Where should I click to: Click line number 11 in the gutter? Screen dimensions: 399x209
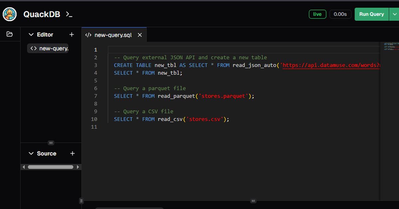94,127
